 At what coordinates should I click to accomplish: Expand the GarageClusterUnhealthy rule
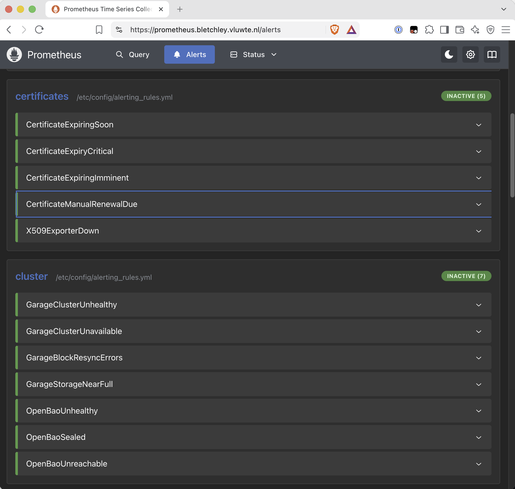253,305
